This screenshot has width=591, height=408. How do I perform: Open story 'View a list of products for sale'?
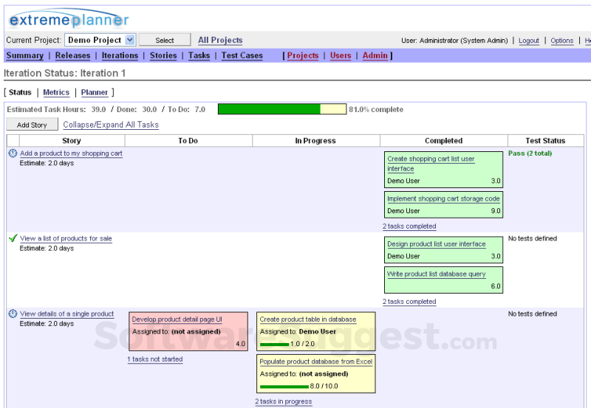coord(66,238)
